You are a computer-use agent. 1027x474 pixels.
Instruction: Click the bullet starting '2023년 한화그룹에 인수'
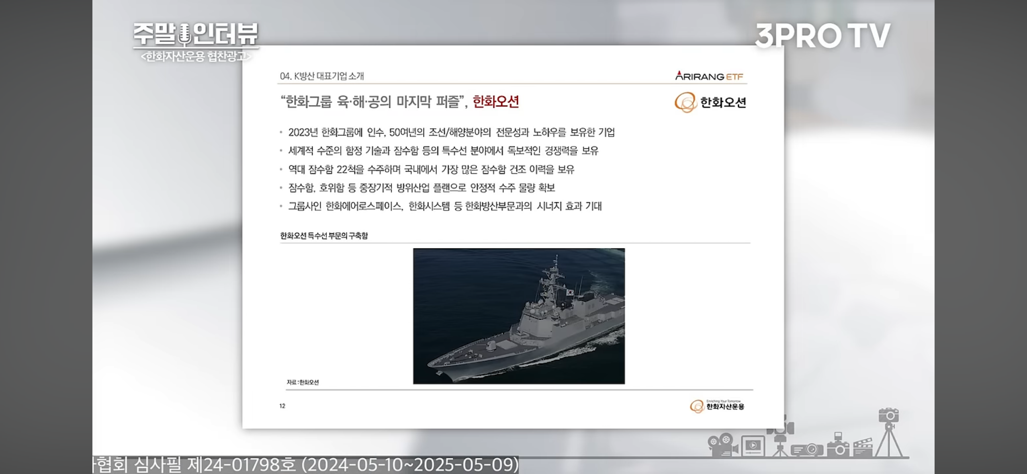point(451,132)
